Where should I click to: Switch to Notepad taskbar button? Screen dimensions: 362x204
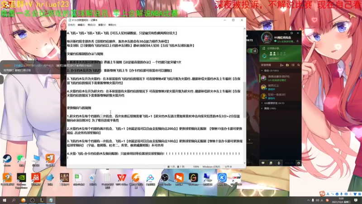[x=51, y=200]
